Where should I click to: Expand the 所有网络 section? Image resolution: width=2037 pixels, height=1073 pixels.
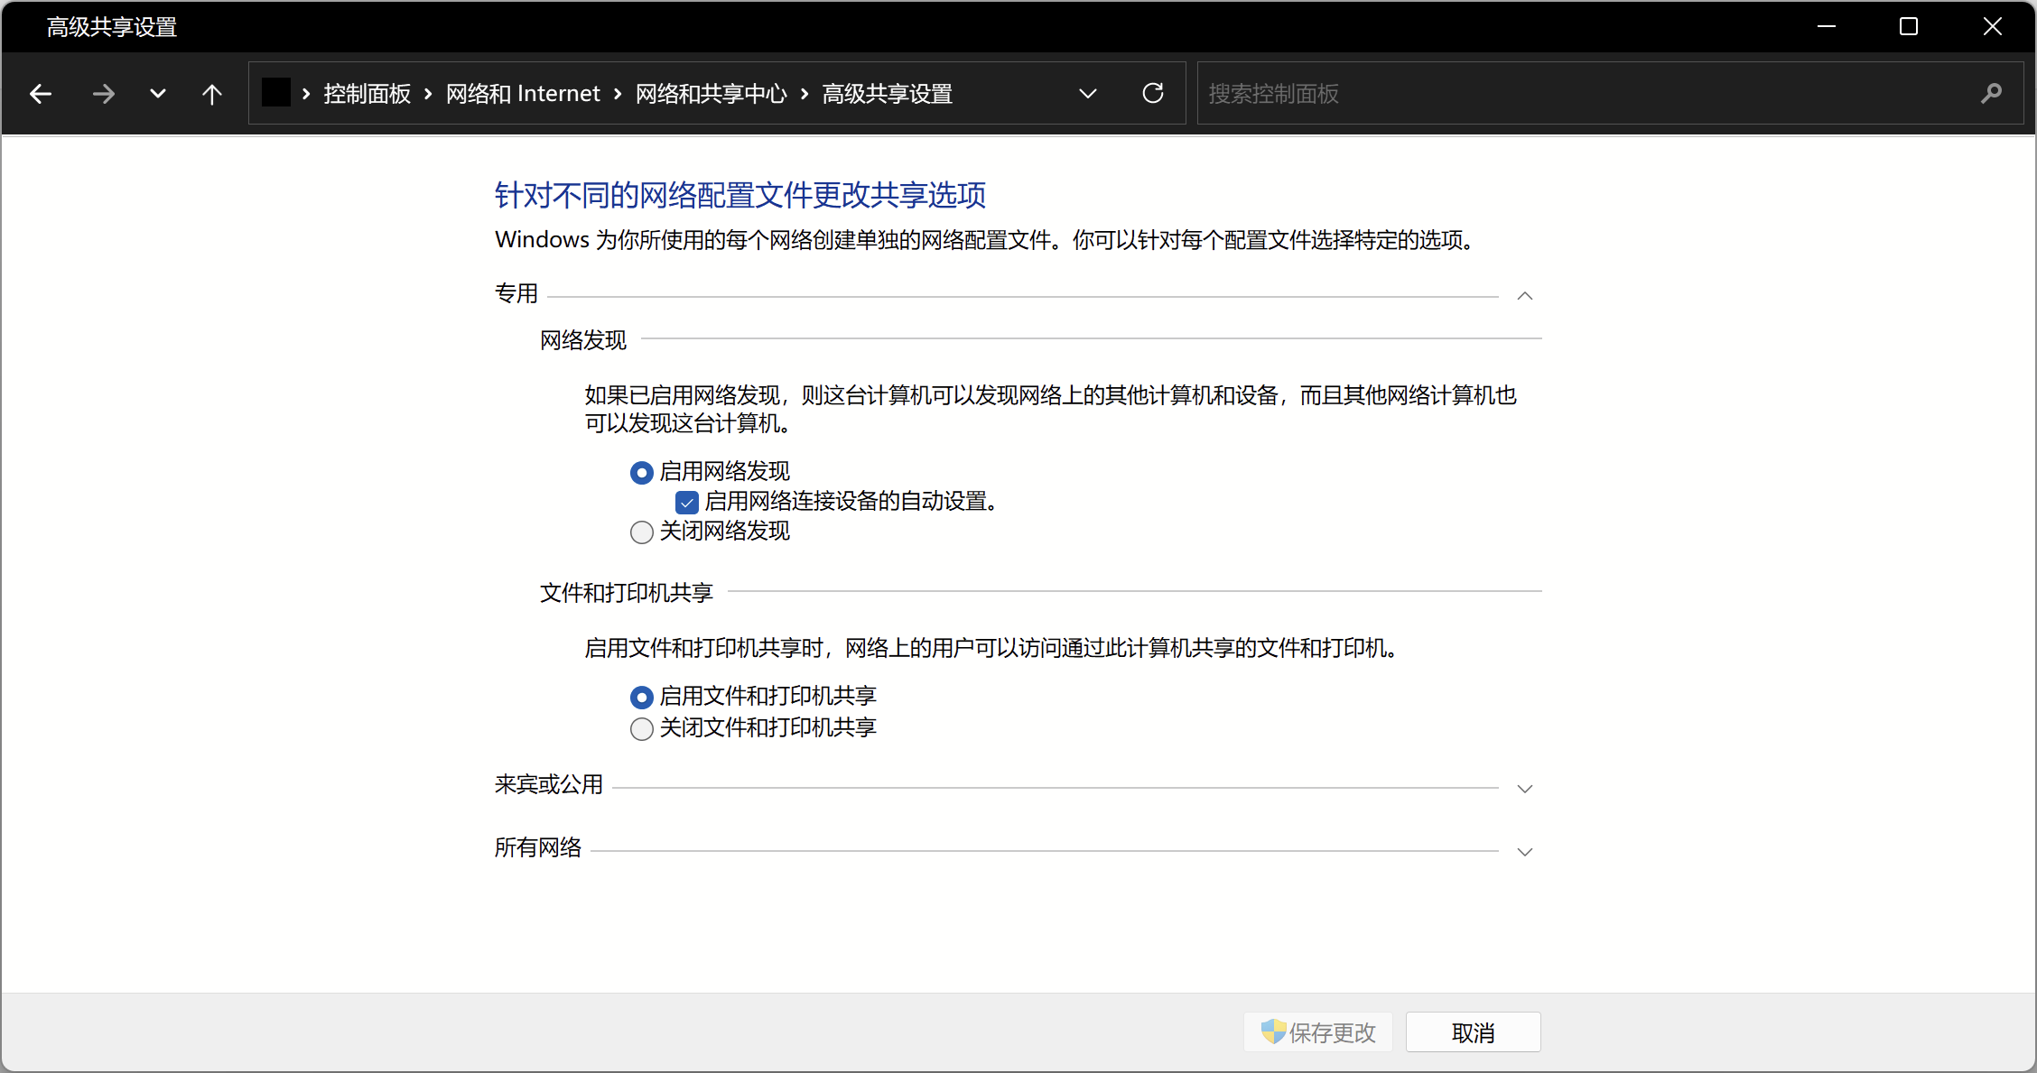(x=1525, y=852)
